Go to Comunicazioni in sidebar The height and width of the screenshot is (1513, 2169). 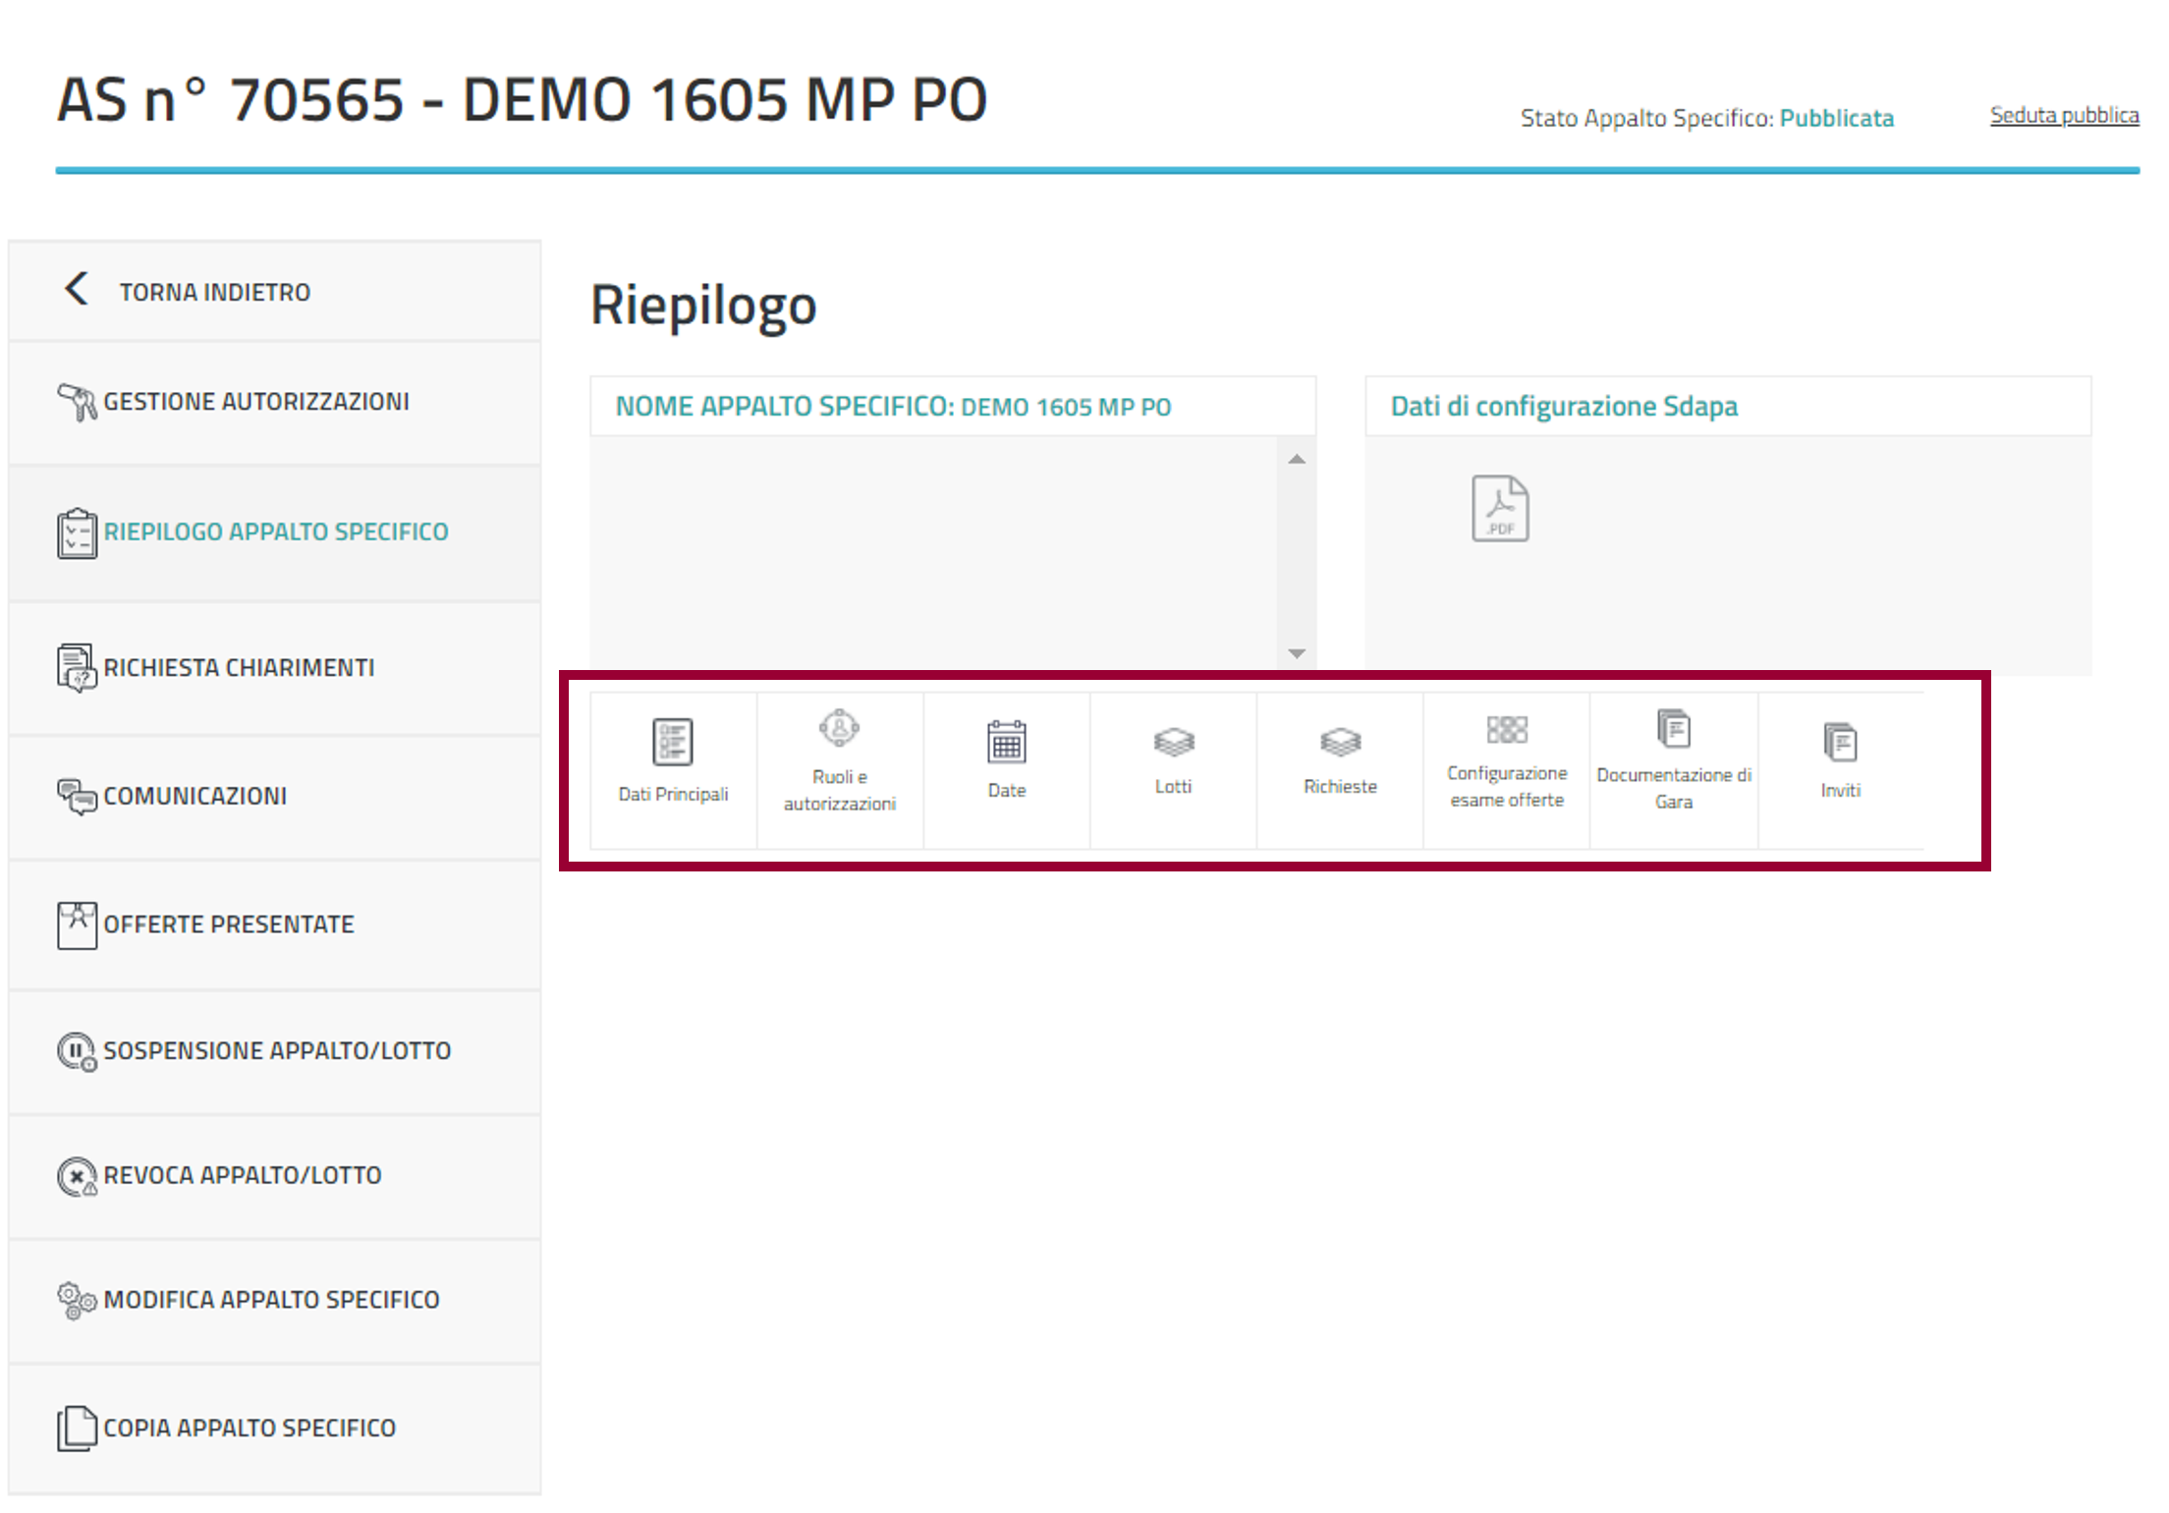[x=195, y=796]
